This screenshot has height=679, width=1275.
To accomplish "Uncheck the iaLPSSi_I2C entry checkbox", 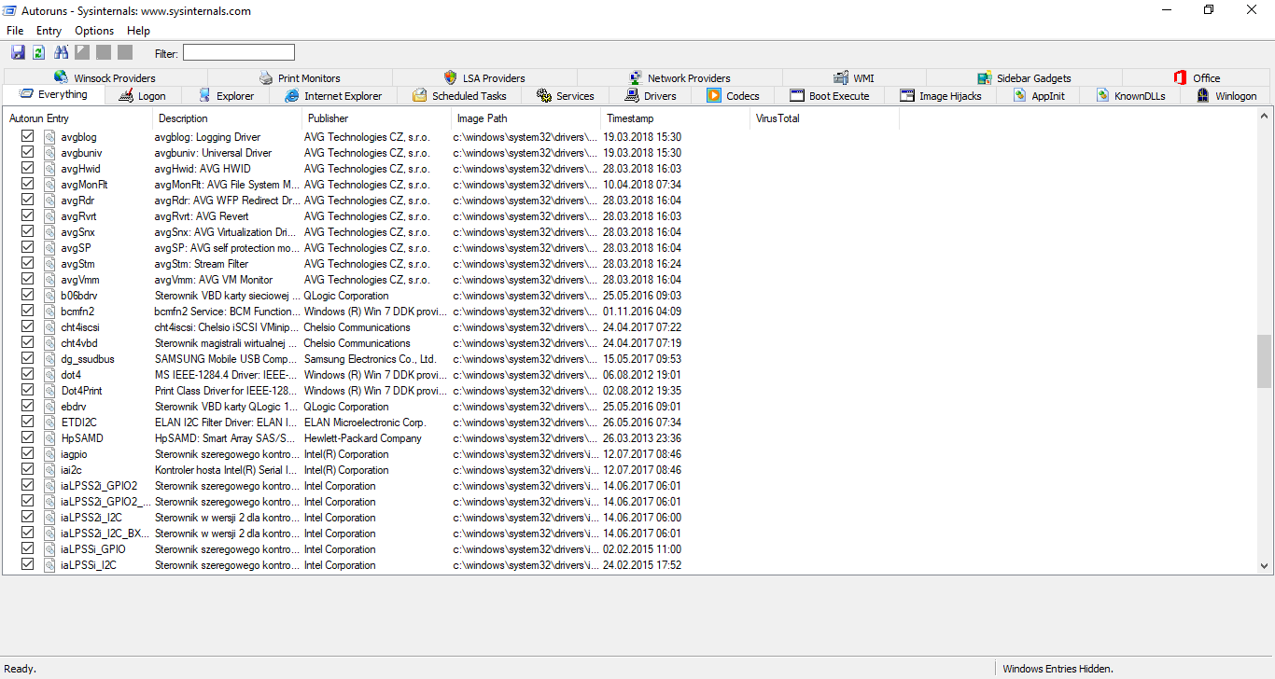I will (27, 564).
